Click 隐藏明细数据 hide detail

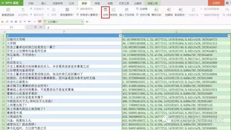click(210, 15)
